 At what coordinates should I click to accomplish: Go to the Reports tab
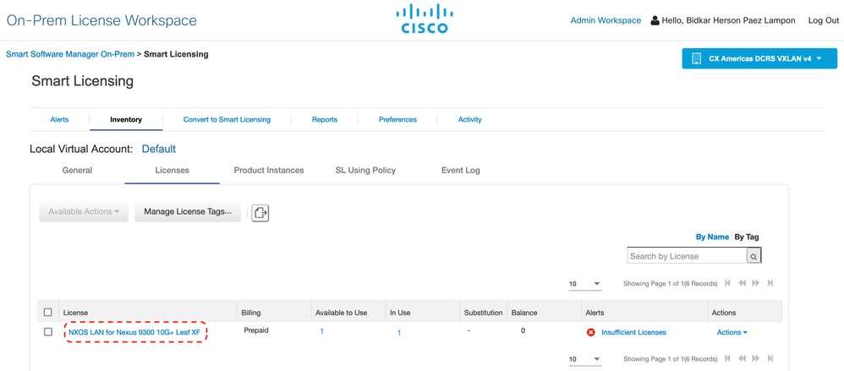(325, 119)
